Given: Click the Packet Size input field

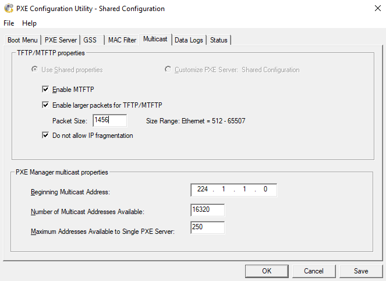Looking at the screenshot, I should [109, 120].
